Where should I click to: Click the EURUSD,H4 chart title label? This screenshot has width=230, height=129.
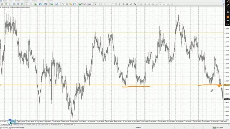[6, 7]
